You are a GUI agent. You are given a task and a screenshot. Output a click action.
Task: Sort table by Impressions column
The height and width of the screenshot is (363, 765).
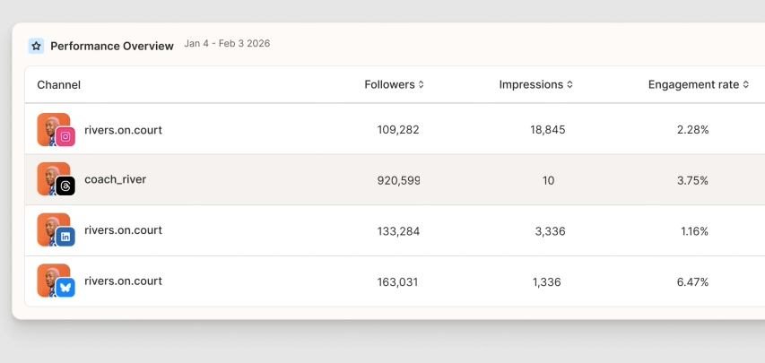point(535,84)
